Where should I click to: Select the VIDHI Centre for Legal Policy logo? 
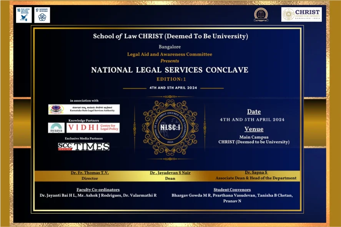(93, 128)
